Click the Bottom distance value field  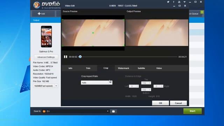tap(146, 90)
